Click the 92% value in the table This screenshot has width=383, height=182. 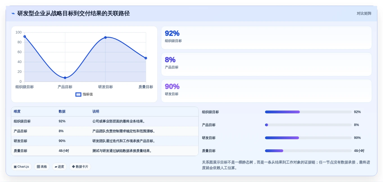62,121
